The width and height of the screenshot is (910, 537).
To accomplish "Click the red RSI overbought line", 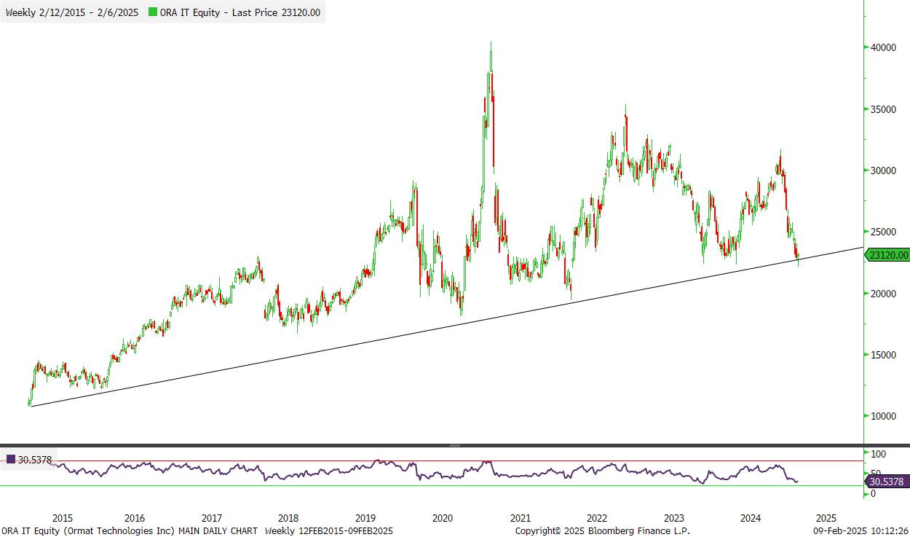I will 432,460.
